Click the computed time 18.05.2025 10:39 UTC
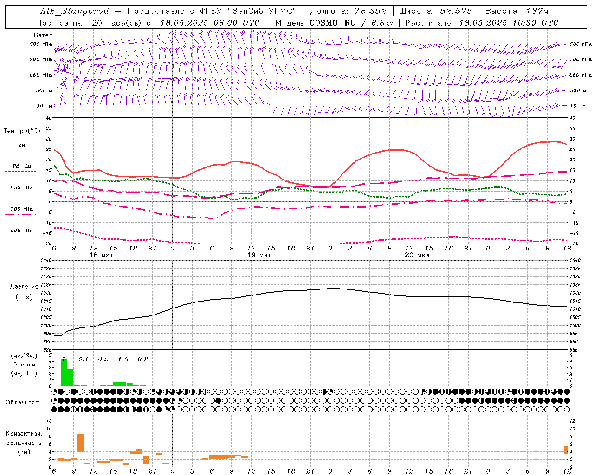 click(x=509, y=23)
